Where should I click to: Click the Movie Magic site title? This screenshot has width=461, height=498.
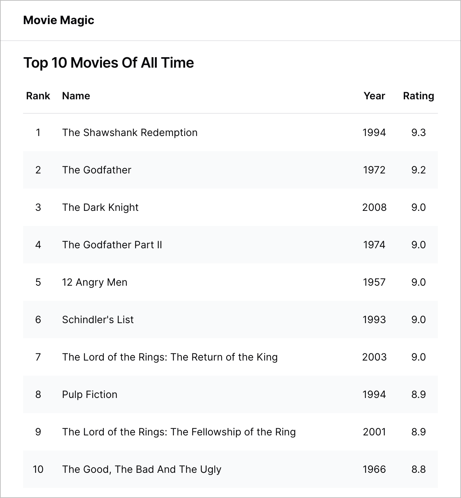59,20
